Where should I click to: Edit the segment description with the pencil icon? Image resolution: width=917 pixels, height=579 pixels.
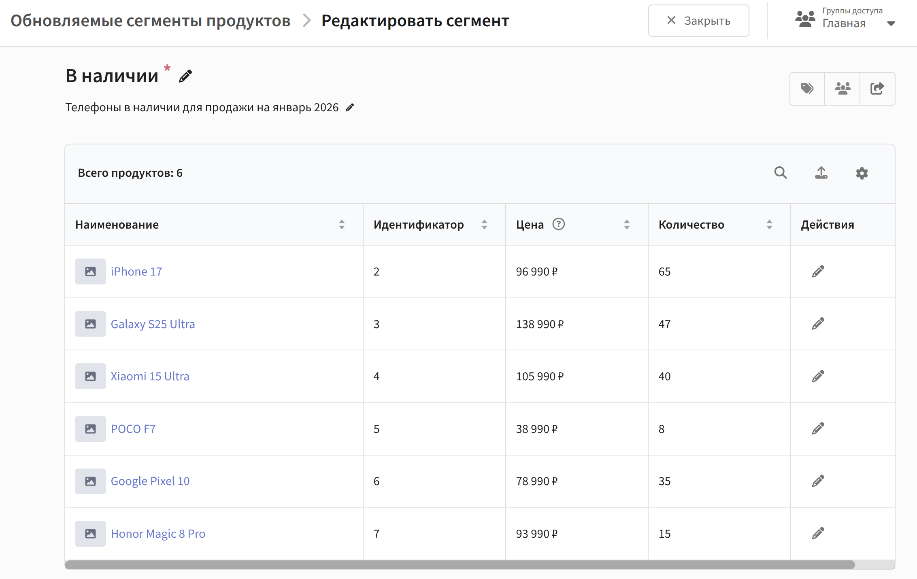350,108
